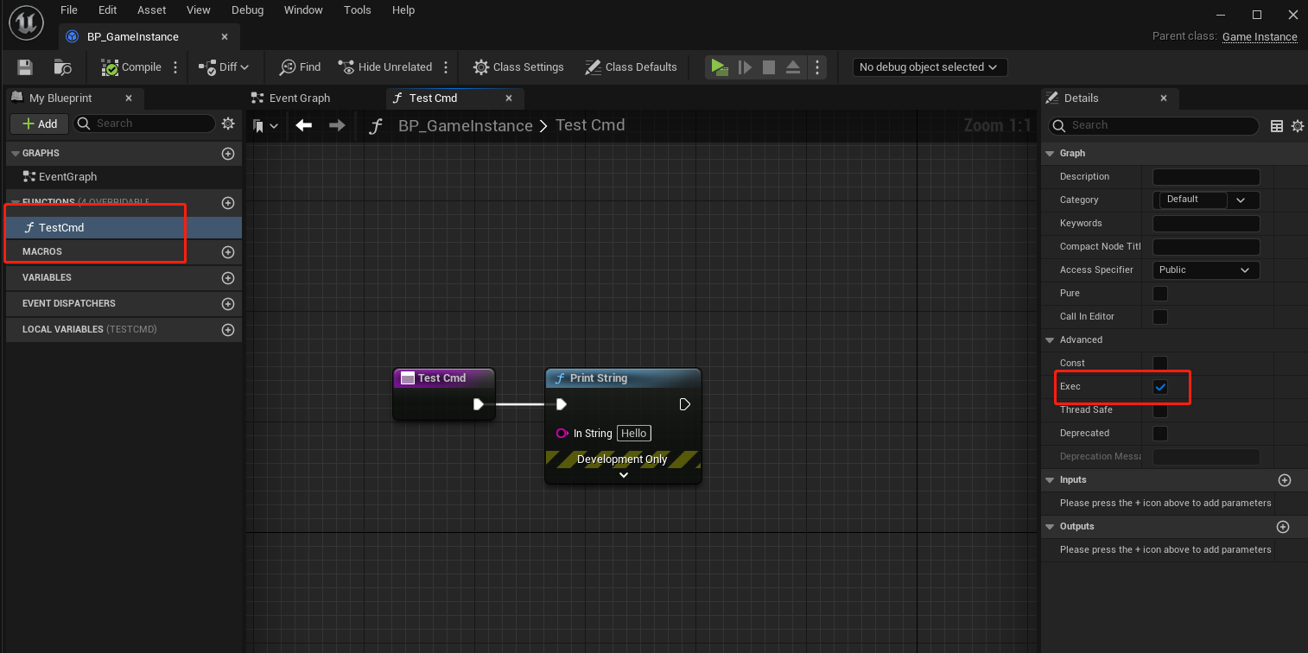Click the Stop simulation icon

769,67
